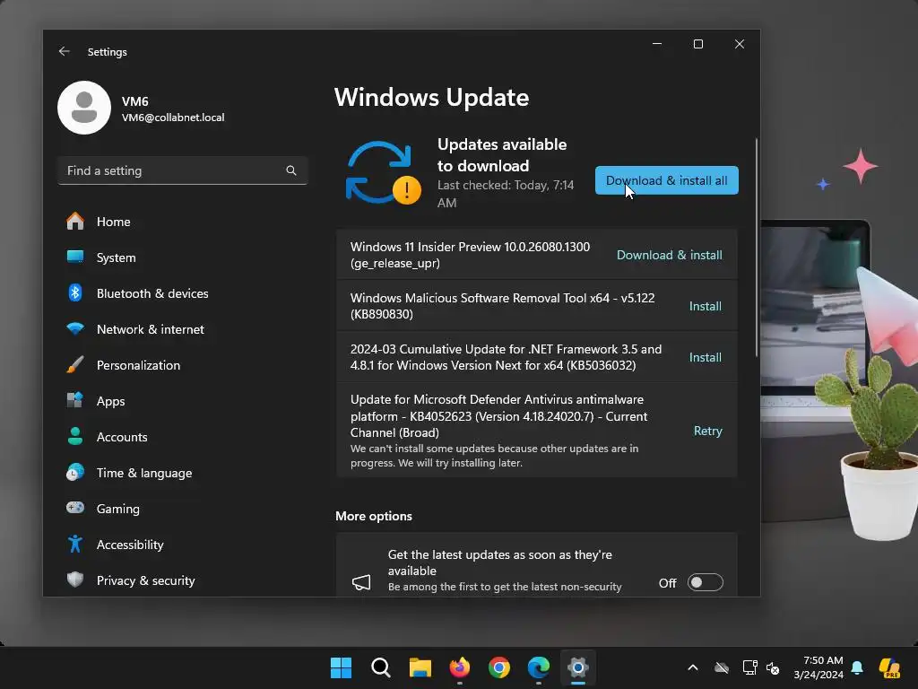Click the System monitor icon in sidebar
Screen dimensions: 918x689
click(x=75, y=257)
